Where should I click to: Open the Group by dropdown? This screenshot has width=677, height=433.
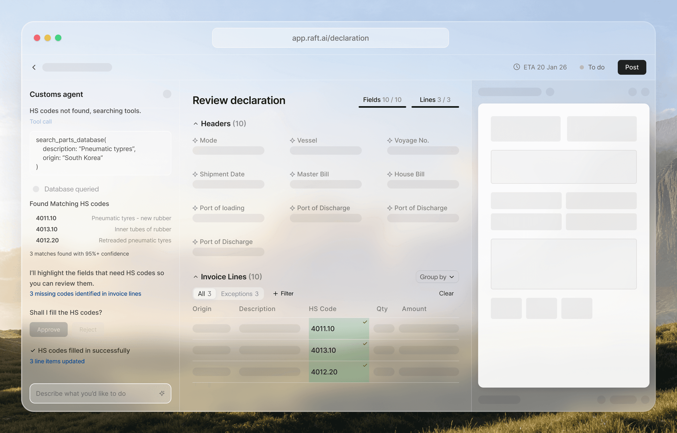(x=437, y=277)
